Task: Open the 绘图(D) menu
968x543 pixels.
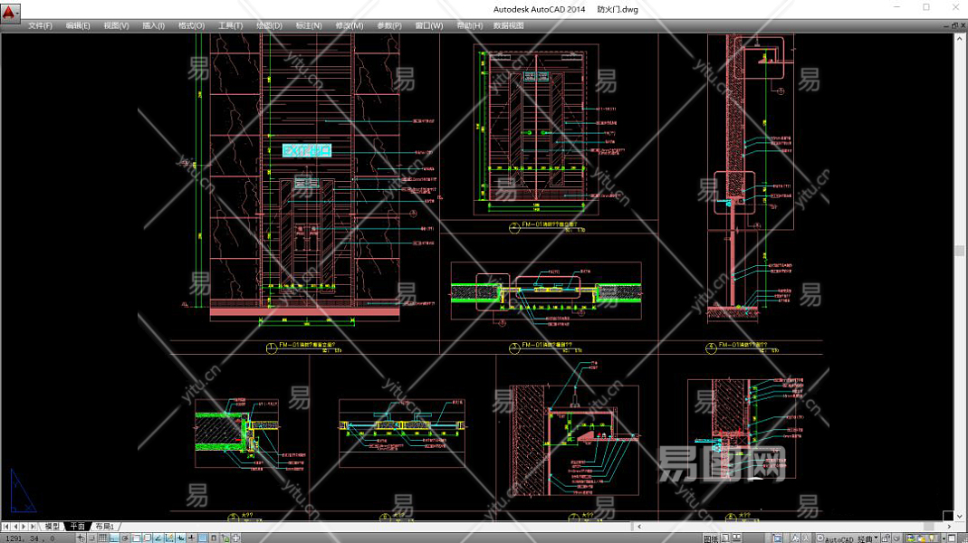Action: click(x=269, y=26)
